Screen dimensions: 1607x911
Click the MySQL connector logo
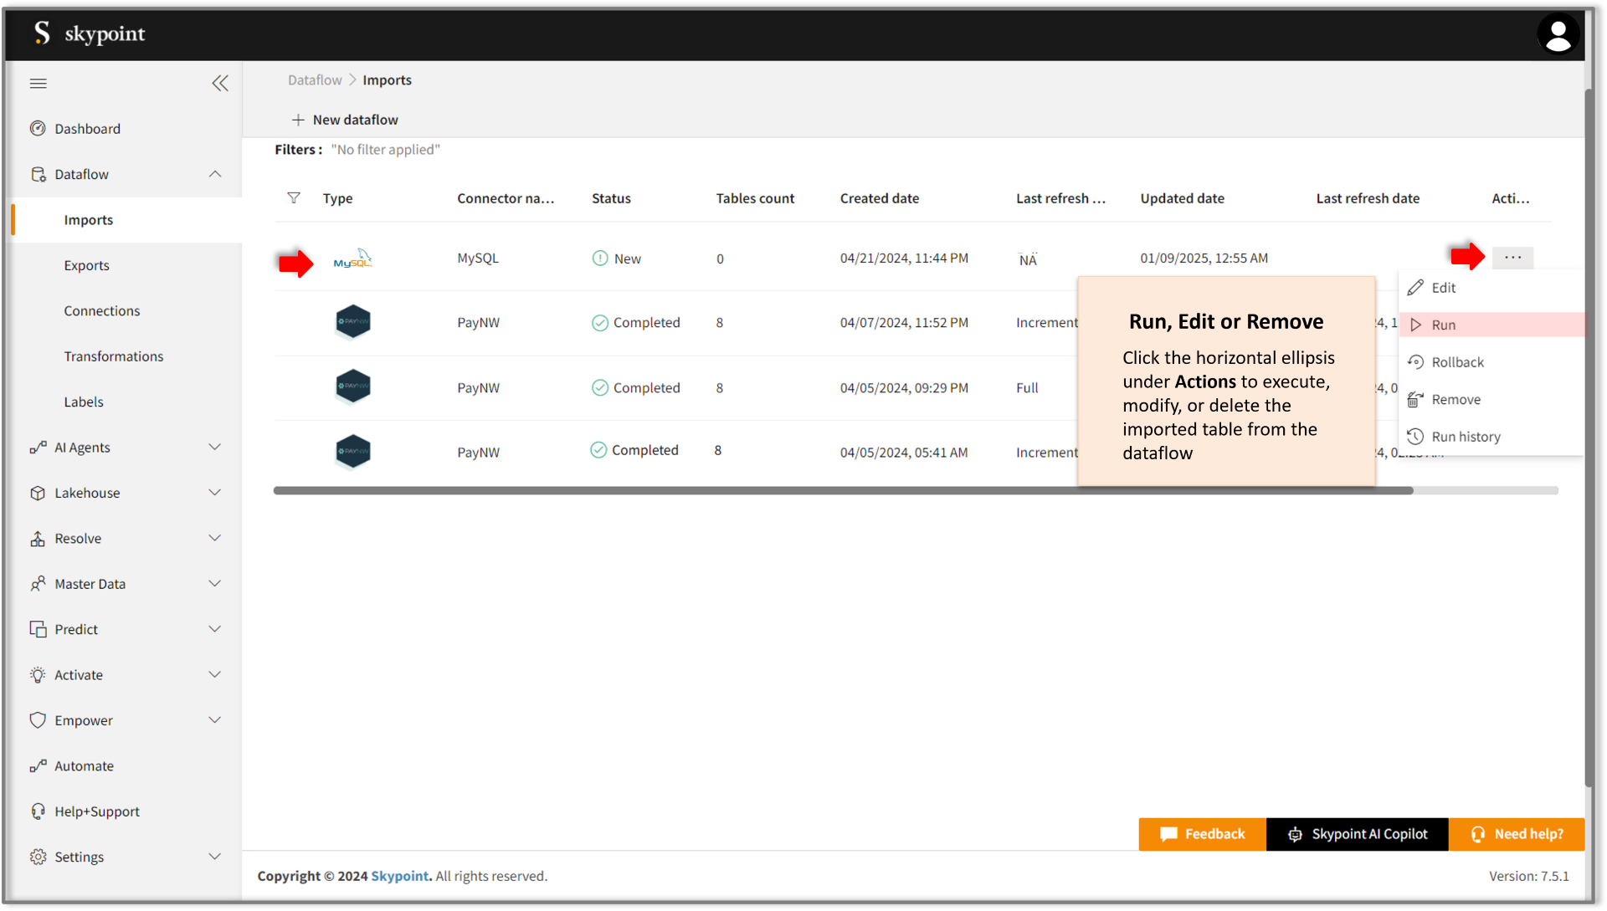click(352, 259)
